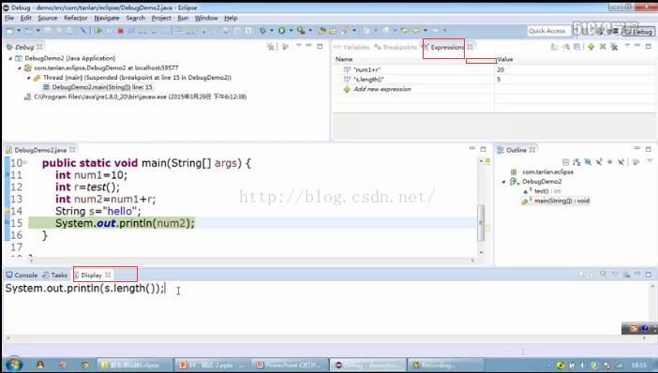Open the Refactor menu
Viewport: 658px width, 373px height.
click(x=76, y=18)
